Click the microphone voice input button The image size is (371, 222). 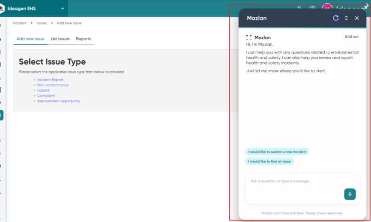[350, 194]
